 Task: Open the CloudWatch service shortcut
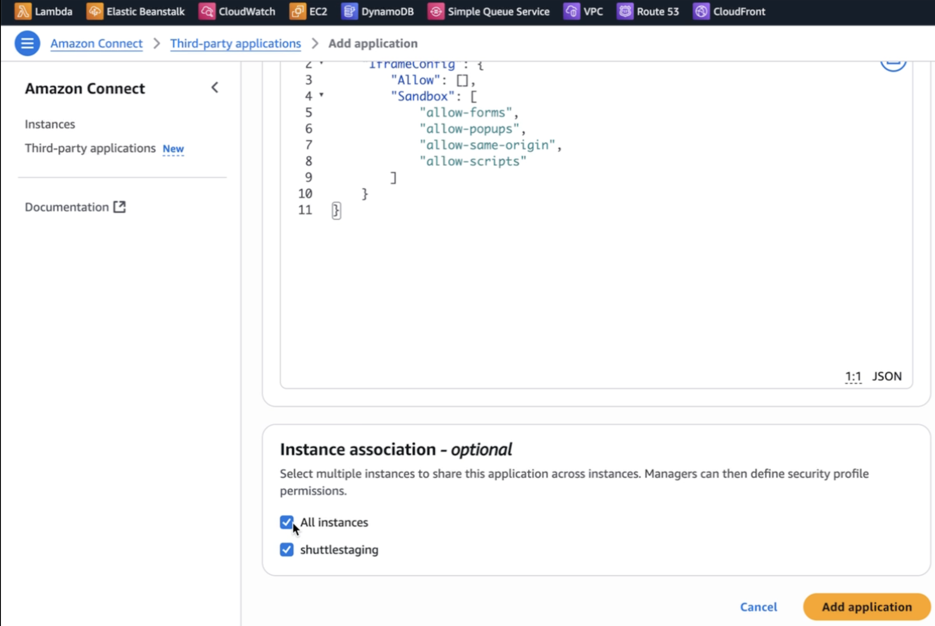pos(236,12)
